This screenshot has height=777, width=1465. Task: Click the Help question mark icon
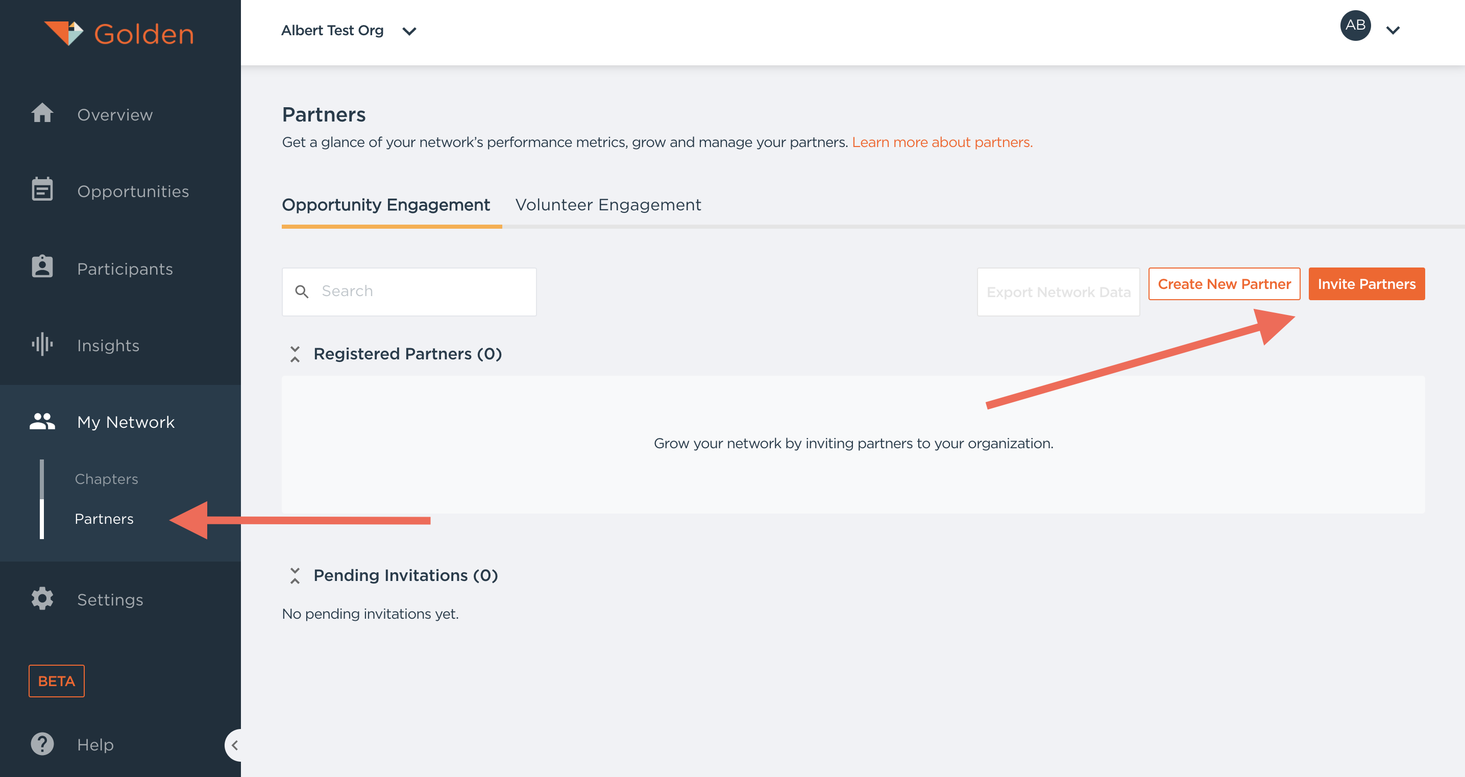[x=42, y=743]
